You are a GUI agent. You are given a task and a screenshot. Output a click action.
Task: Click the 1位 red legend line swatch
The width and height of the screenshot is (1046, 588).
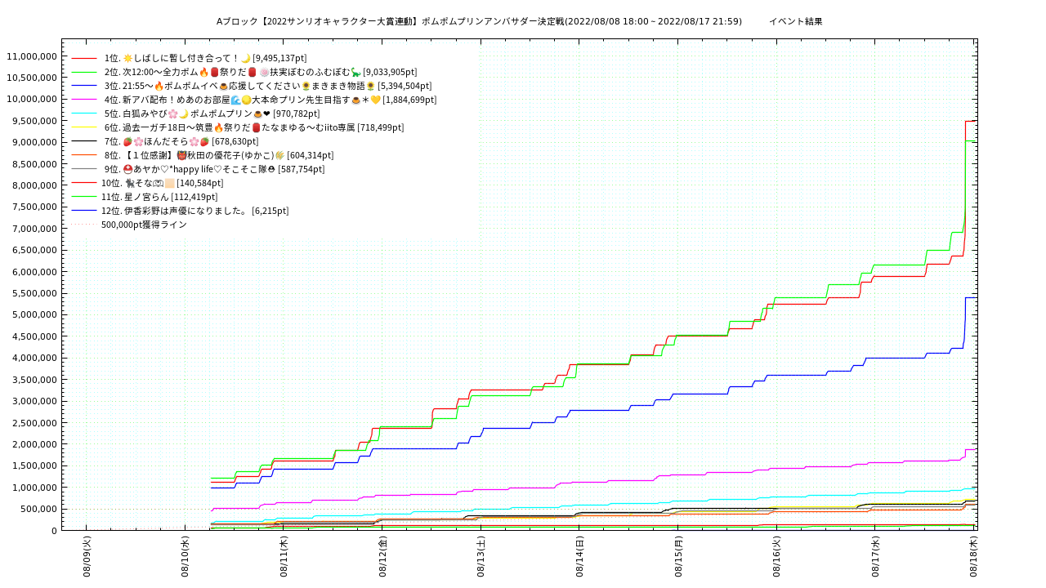coord(84,59)
